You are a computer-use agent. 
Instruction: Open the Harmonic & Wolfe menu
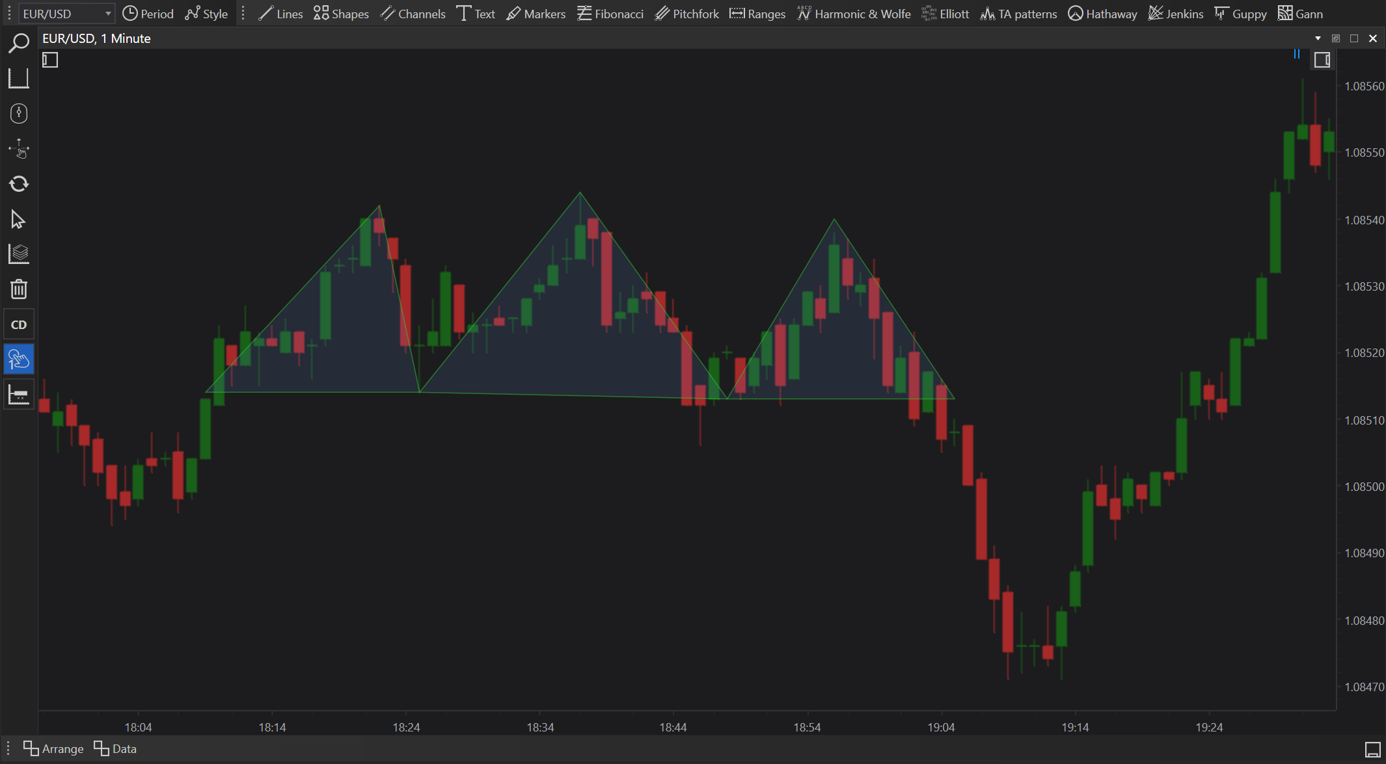tap(854, 14)
